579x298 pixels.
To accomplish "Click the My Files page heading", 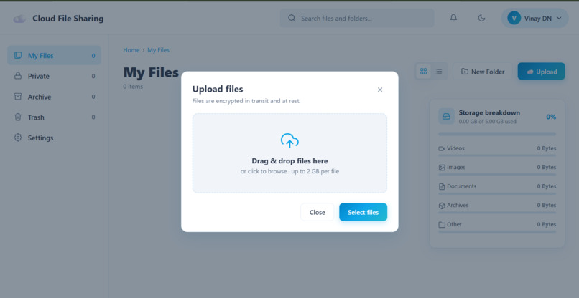I will [x=151, y=72].
